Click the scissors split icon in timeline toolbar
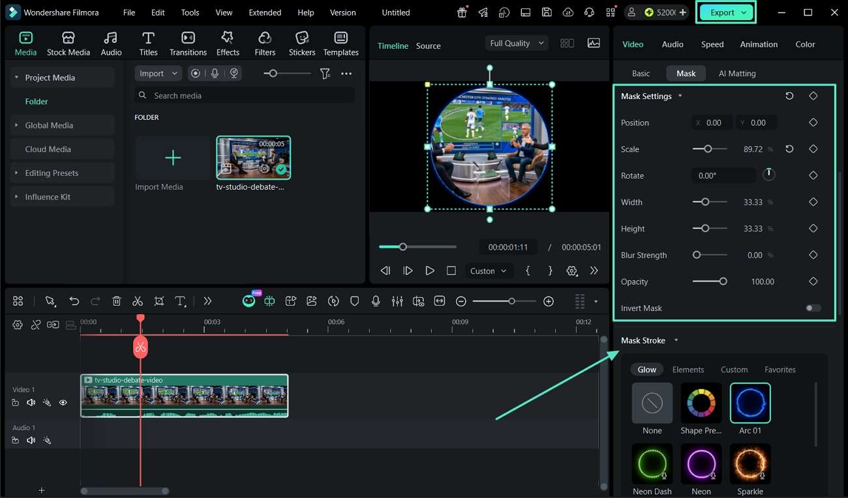Screen dimensions: 848x498 (x=137, y=301)
